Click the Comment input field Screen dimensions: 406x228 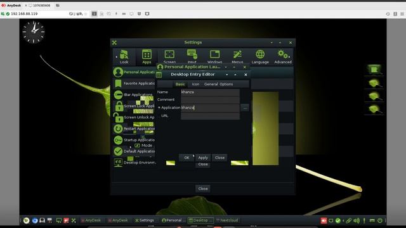(210, 99)
